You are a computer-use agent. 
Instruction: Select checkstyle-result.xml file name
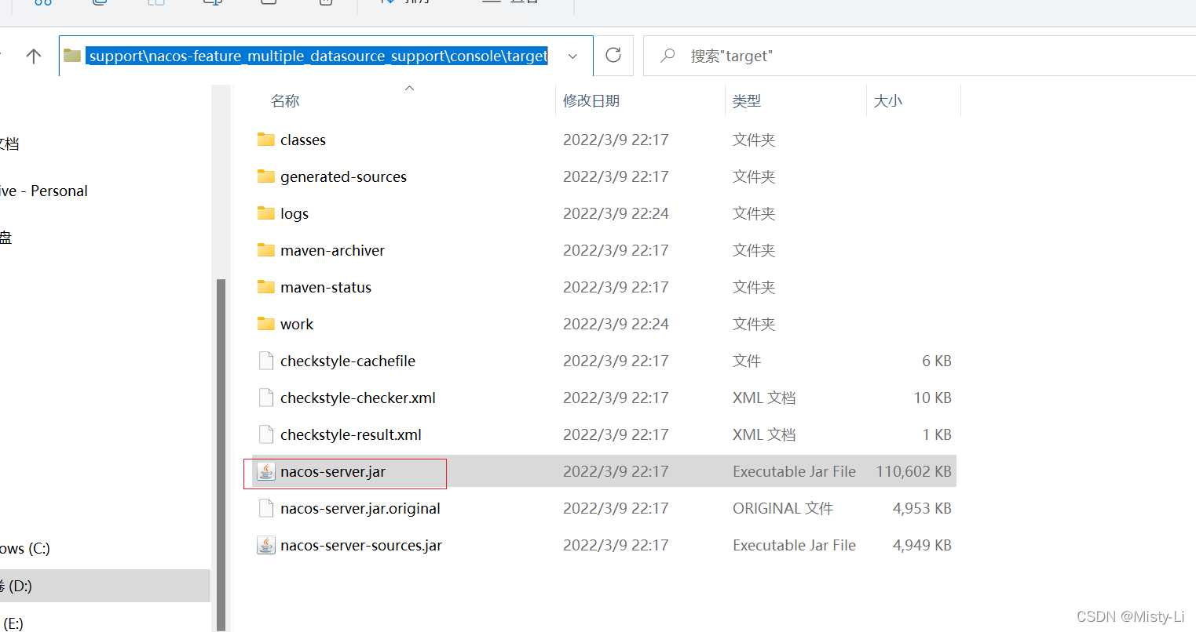pyautogui.click(x=351, y=434)
